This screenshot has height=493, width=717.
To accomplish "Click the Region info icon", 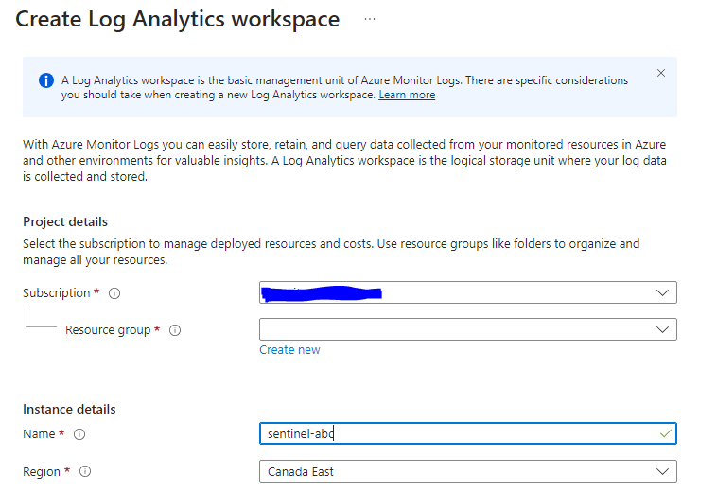I will 86,471.
